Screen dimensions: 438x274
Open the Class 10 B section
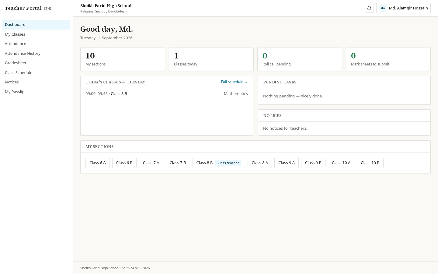tap(370, 163)
